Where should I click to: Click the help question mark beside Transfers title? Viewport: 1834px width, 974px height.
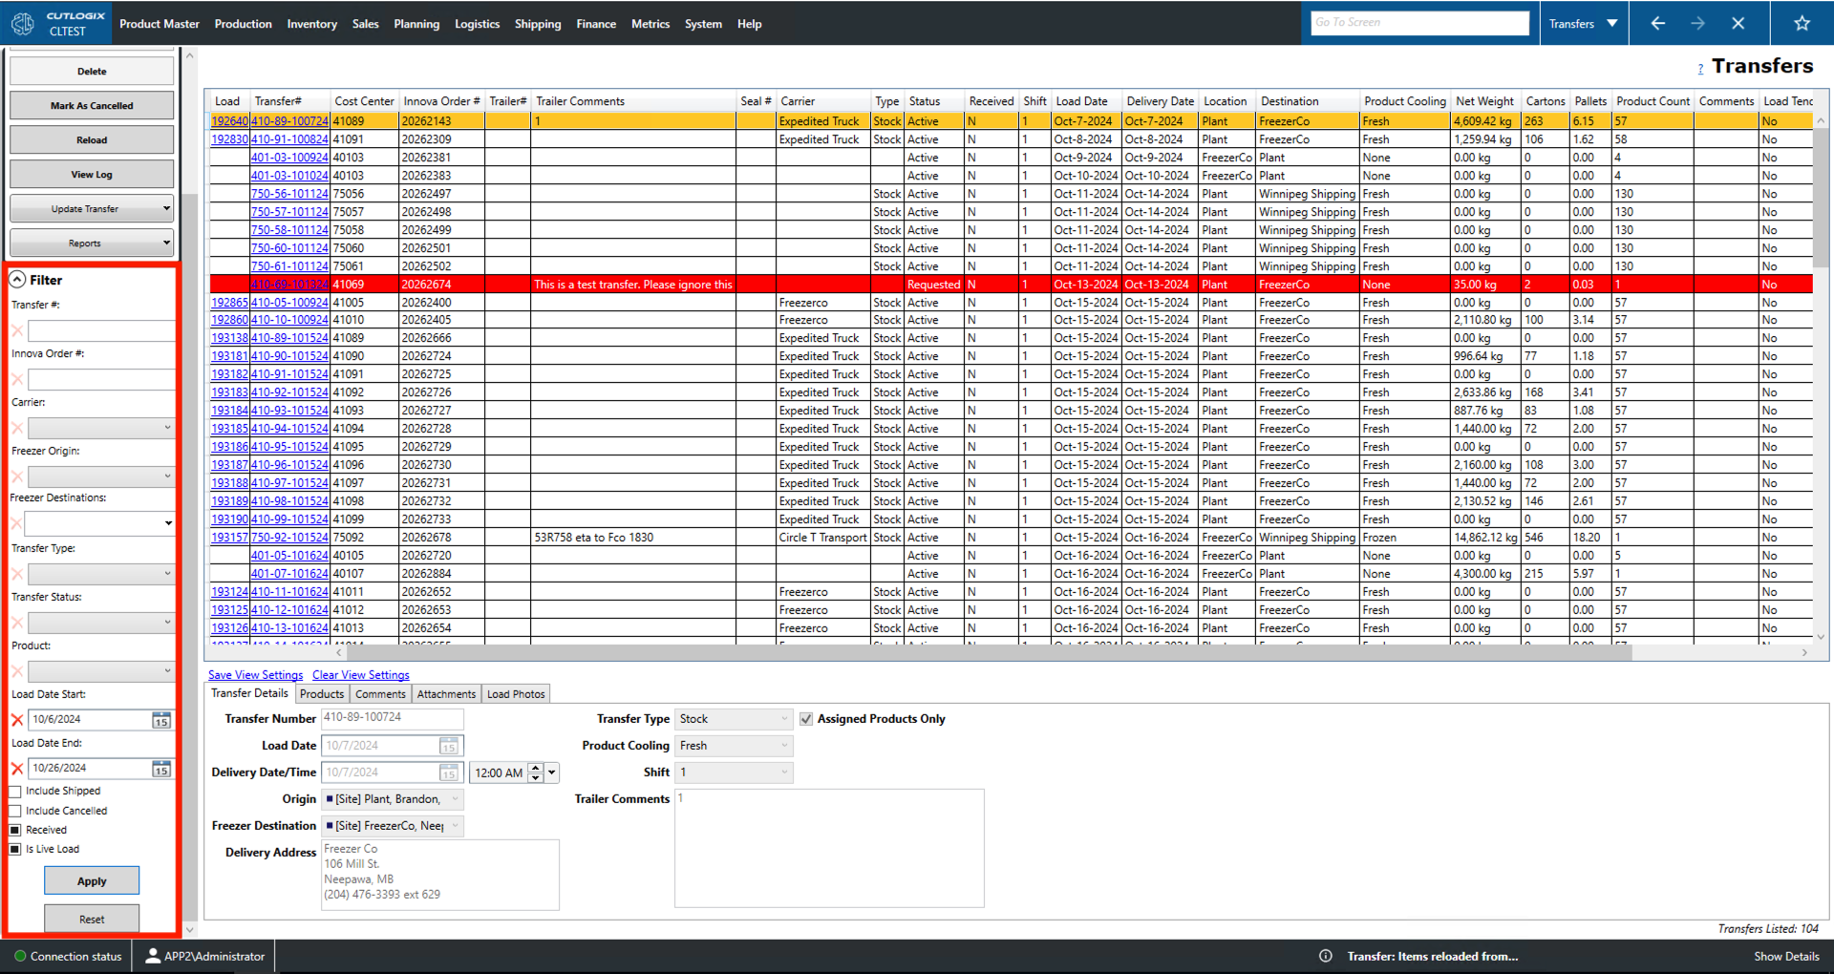(x=1700, y=68)
